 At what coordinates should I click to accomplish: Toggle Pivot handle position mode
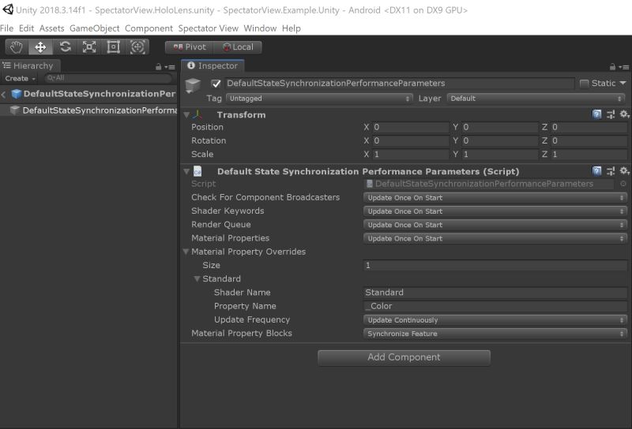point(189,47)
